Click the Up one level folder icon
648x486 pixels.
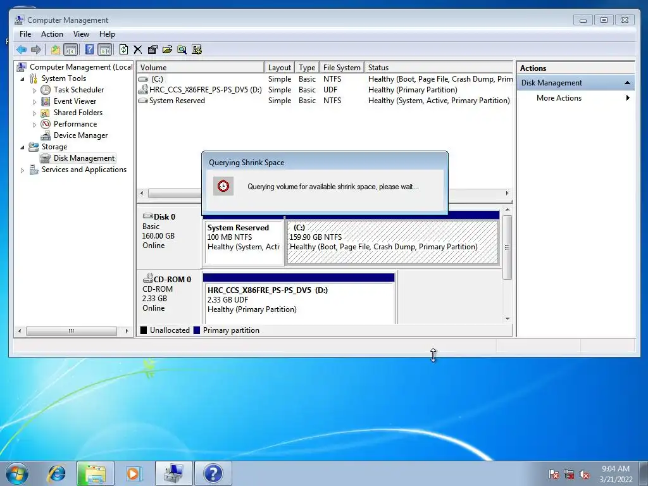[55, 49]
